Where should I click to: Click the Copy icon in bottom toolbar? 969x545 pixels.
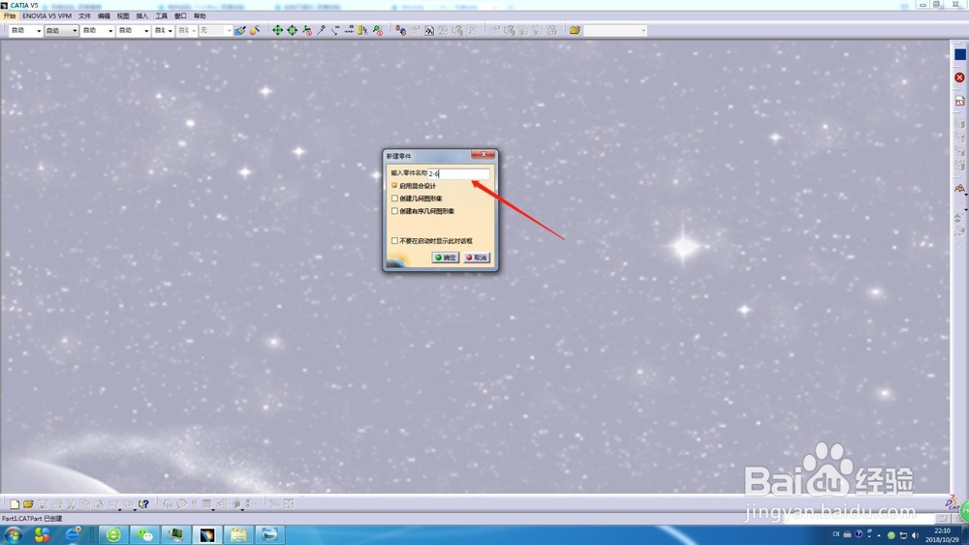pos(84,504)
